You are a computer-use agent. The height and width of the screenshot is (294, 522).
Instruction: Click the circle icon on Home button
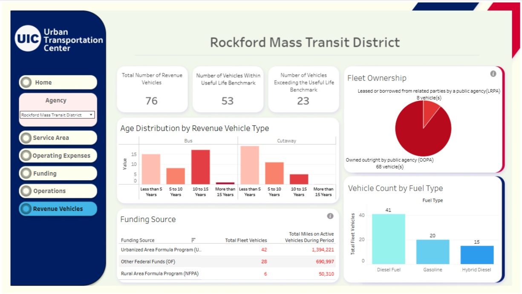click(26, 83)
